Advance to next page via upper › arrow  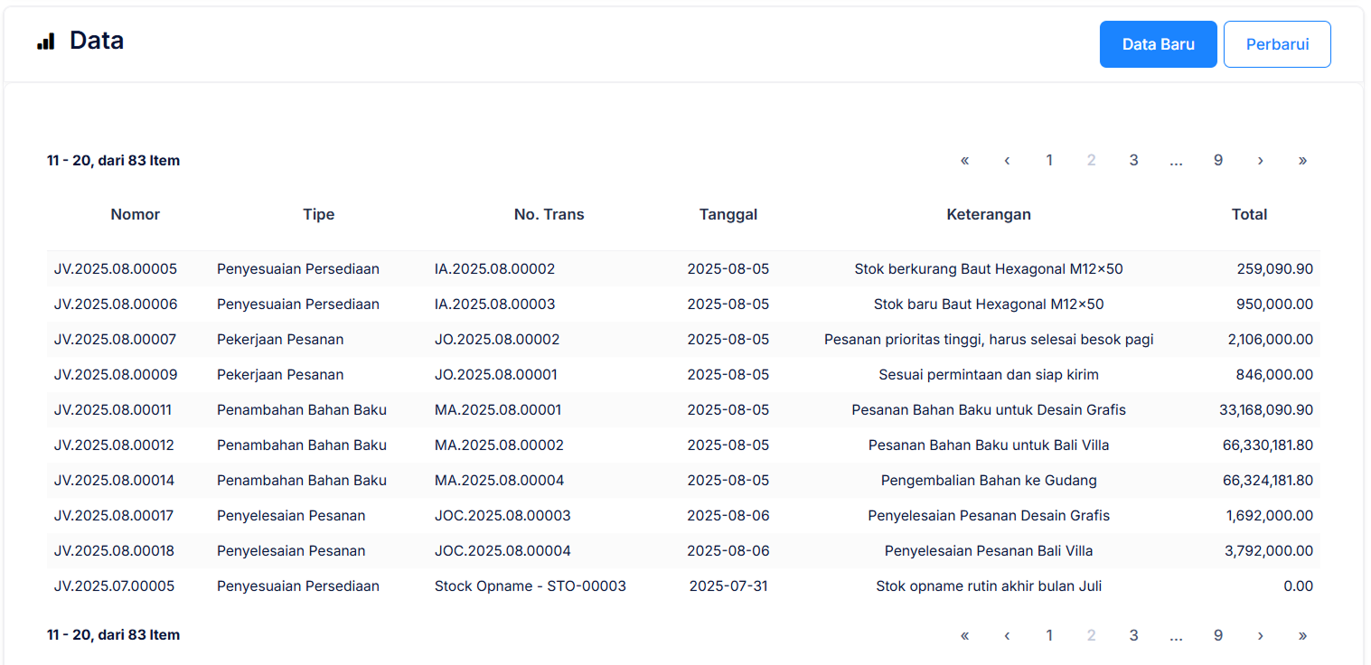tap(1260, 161)
